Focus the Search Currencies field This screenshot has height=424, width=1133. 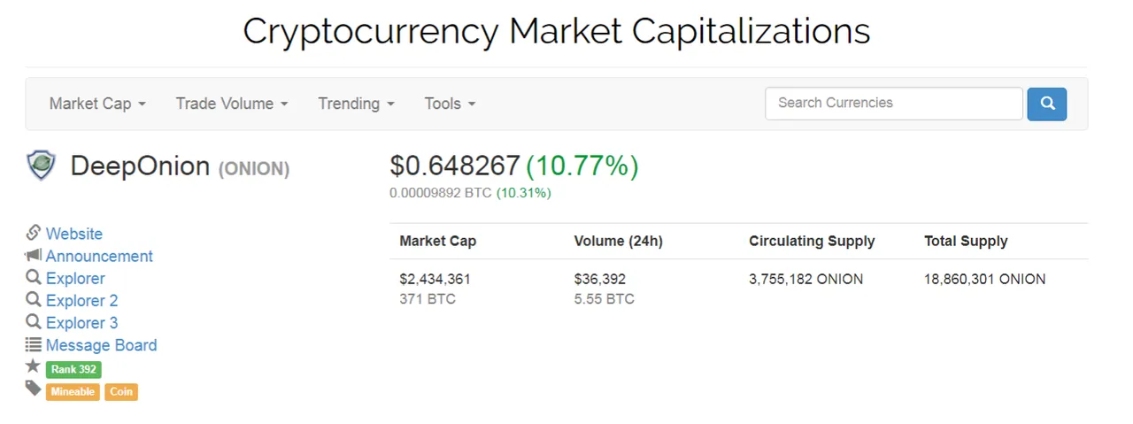[x=894, y=104]
